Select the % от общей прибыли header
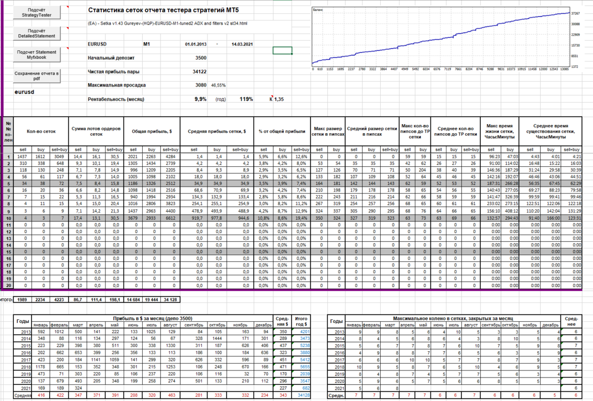 (282, 132)
